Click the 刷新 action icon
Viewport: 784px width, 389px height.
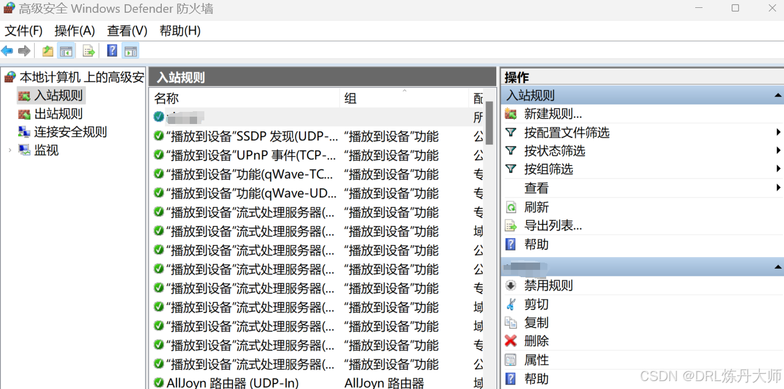pos(511,207)
